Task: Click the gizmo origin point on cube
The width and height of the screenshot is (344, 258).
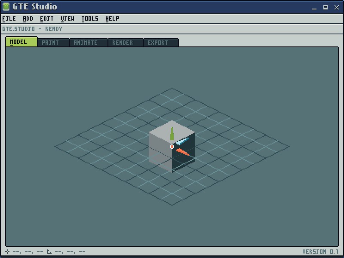Action: pos(172,147)
